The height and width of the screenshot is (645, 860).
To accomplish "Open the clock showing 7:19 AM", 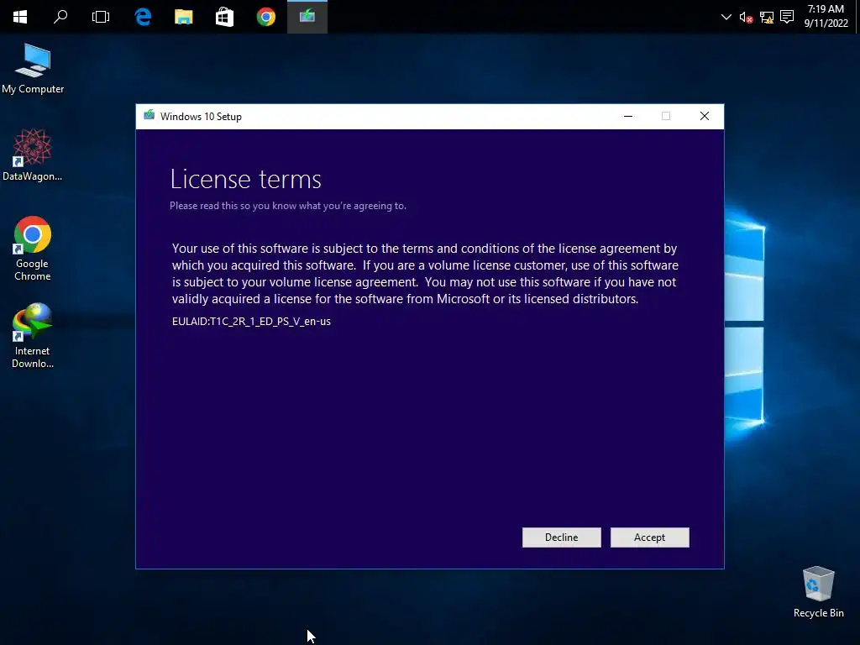I will [826, 16].
